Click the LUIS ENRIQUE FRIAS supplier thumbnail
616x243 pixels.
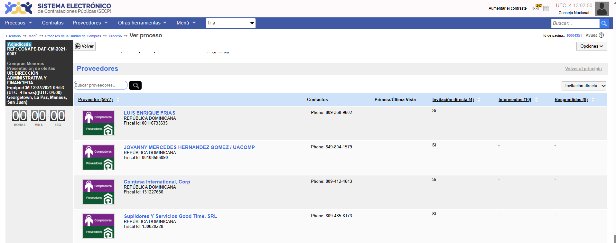pos(98,123)
